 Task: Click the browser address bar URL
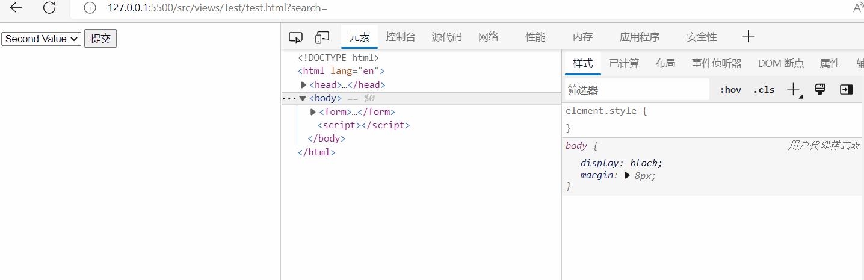click(218, 8)
